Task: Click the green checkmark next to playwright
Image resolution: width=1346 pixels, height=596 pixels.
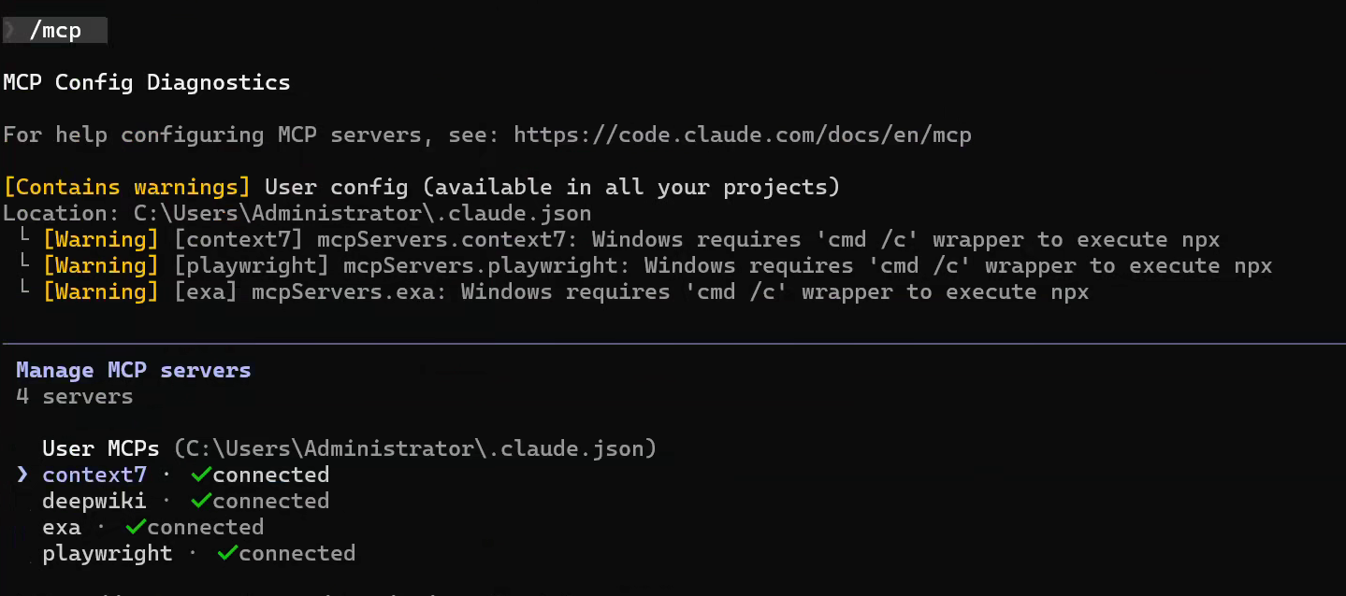Action: coord(225,553)
